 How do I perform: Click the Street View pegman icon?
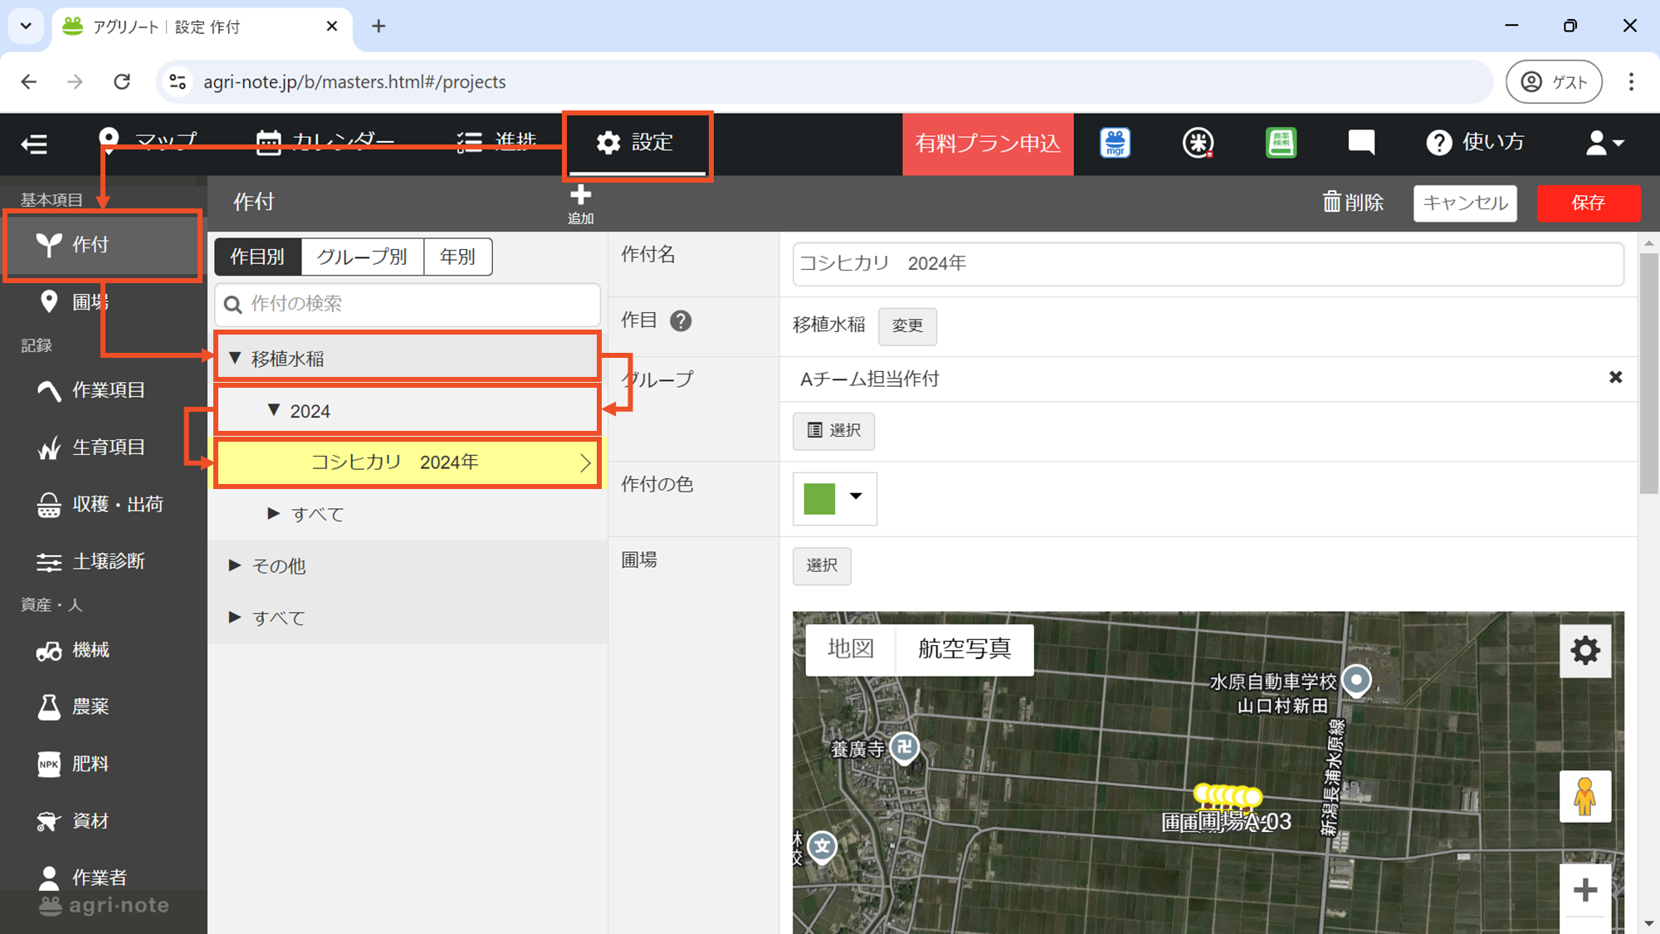pyautogui.click(x=1584, y=796)
